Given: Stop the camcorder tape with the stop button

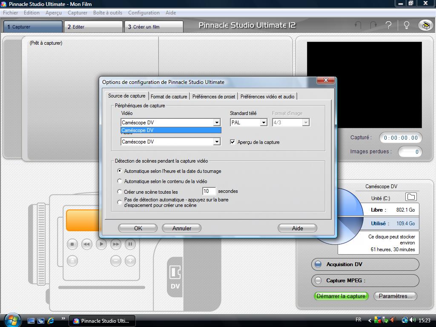Looking at the screenshot, I should click(x=72, y=244).
